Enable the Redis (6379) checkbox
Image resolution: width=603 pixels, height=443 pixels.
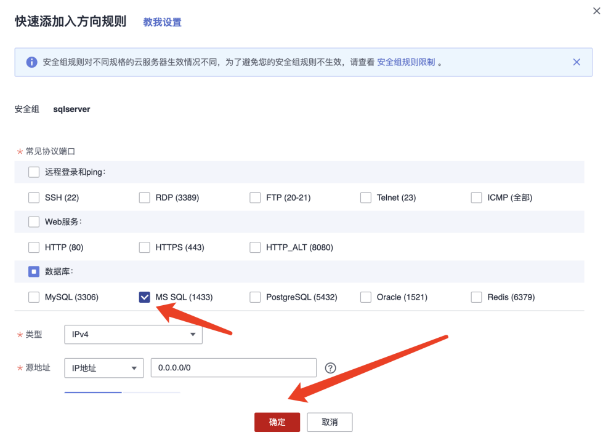[476, 297]
